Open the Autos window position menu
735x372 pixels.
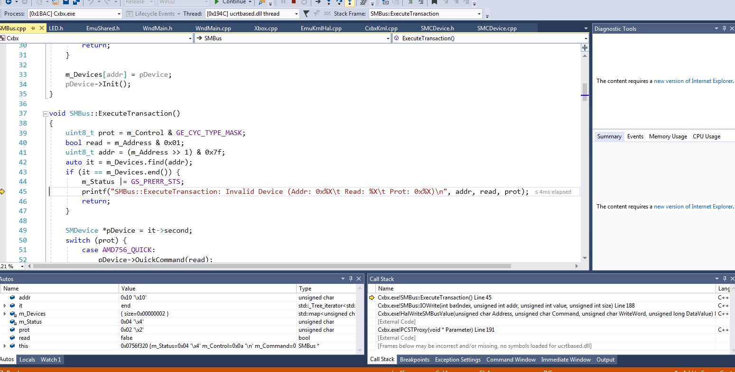[x=343, y=279]
